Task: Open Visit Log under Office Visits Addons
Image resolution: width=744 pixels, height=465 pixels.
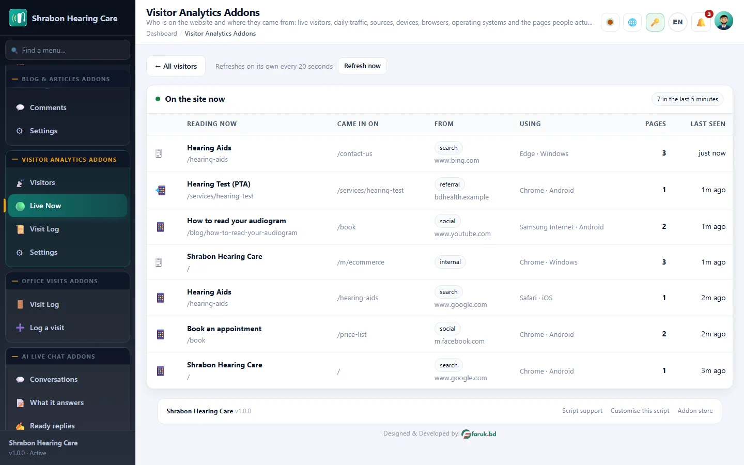Action: coord(68,304)
